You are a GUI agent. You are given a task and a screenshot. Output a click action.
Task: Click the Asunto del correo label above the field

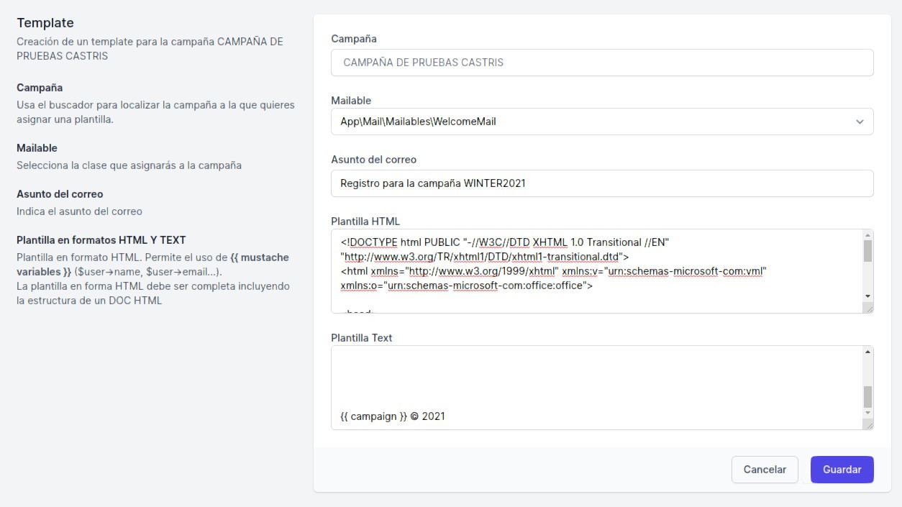pos(373,159)
